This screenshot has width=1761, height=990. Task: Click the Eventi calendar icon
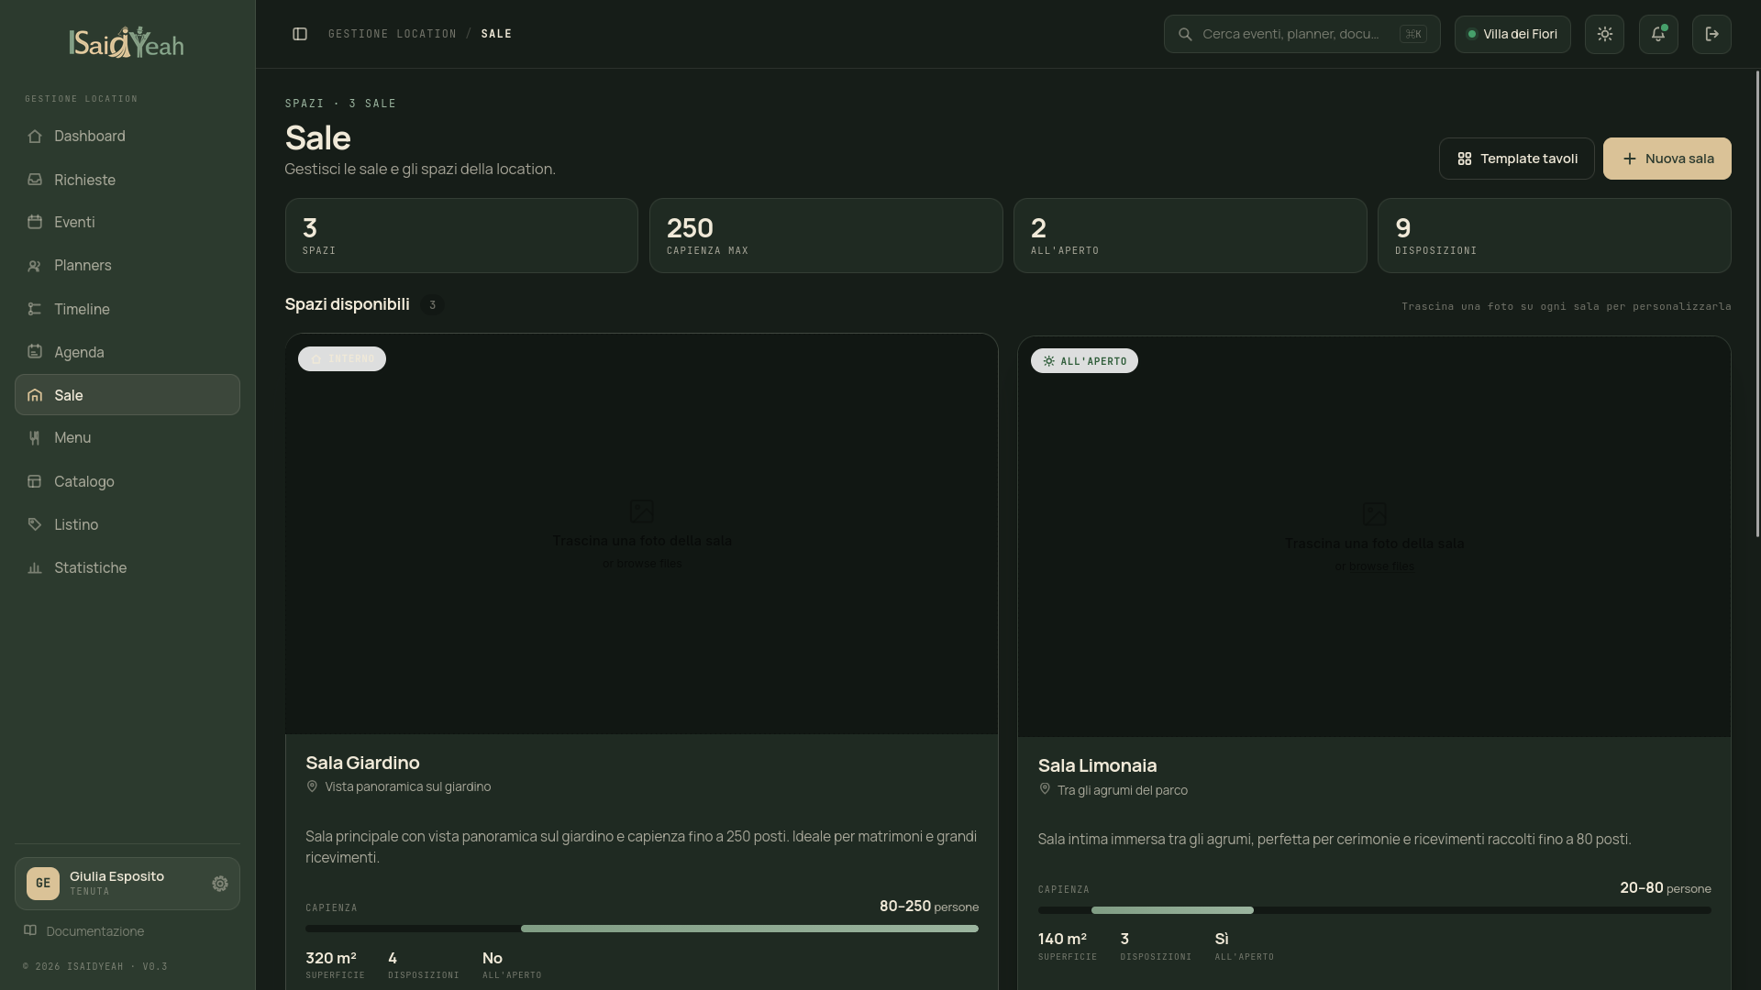[x=35, y=222]
